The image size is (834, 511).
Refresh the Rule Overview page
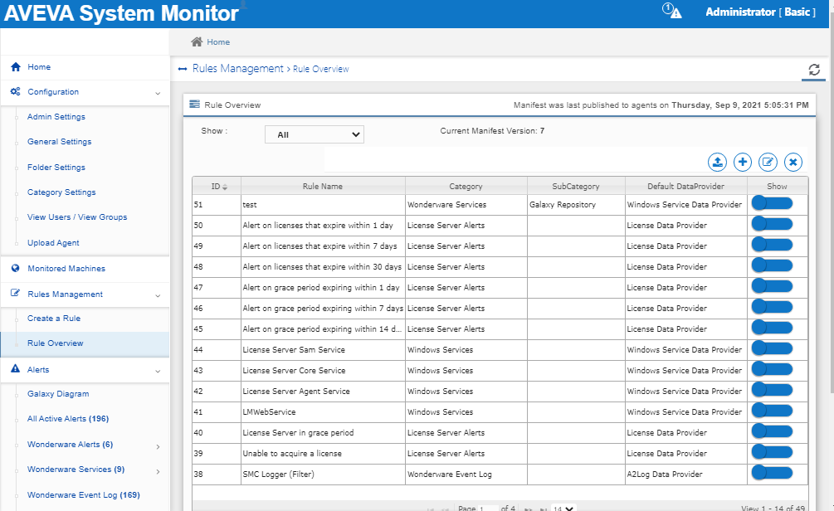(814, 70)
